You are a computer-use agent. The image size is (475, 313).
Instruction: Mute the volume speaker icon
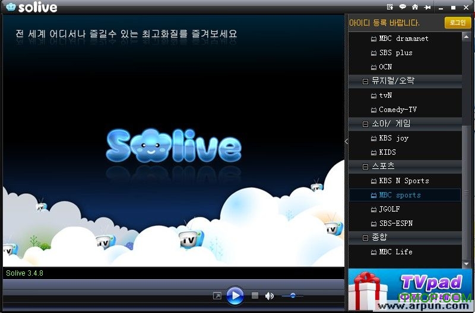(x=270, y=296)
